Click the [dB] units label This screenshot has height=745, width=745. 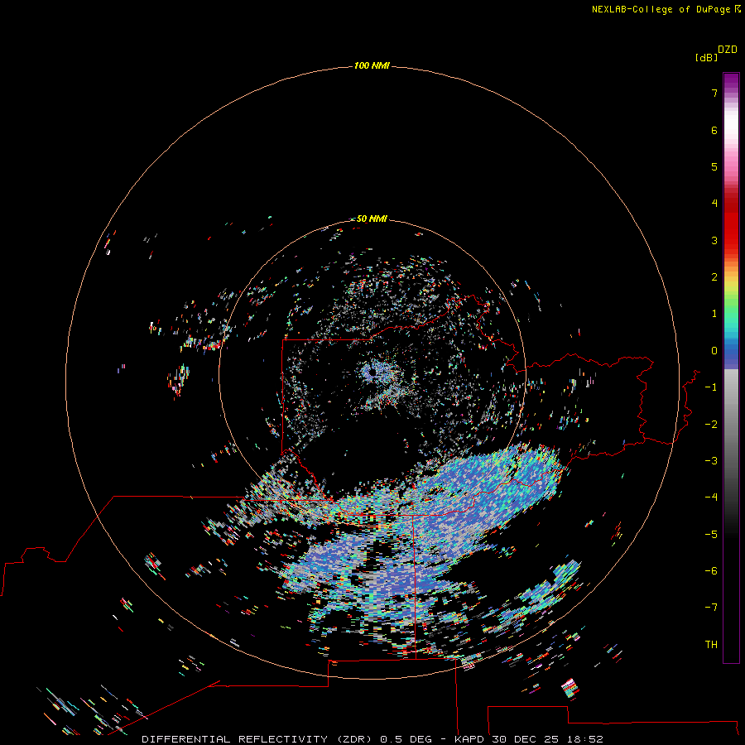pyautogui.click(x=706, y=58)
